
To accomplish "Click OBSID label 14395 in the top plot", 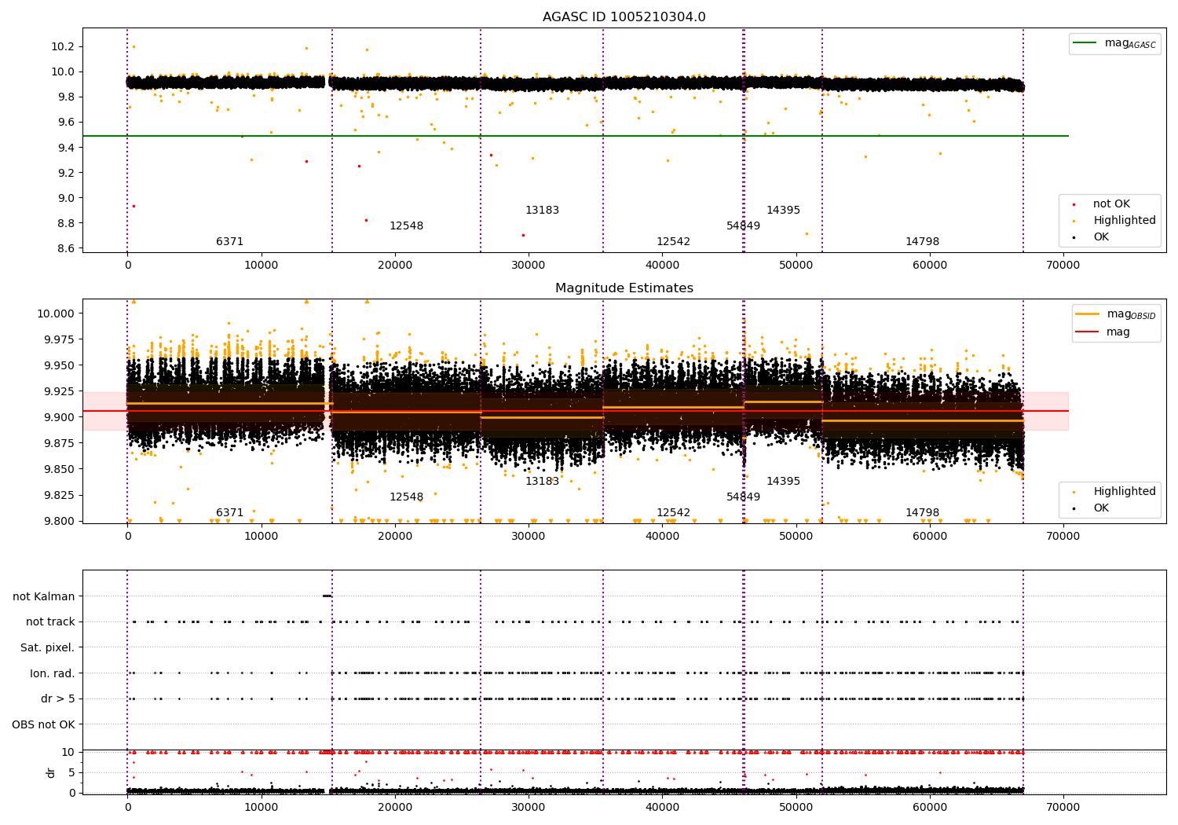I will (783, 211).
